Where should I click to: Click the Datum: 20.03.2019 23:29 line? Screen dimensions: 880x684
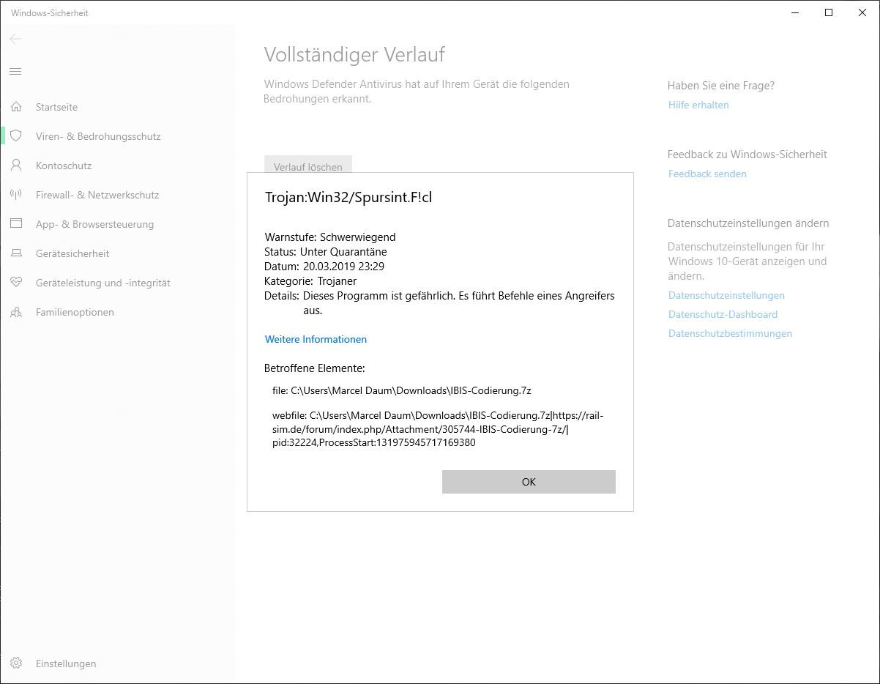(x=324, y=266)
